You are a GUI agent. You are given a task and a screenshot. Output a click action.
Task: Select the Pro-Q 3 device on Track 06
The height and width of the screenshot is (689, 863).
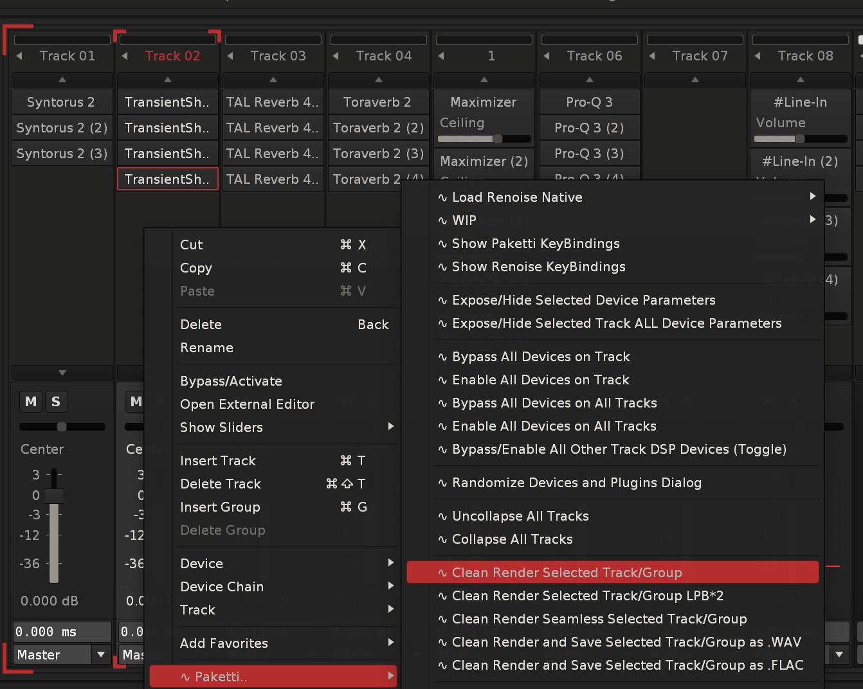pos(589,102)
